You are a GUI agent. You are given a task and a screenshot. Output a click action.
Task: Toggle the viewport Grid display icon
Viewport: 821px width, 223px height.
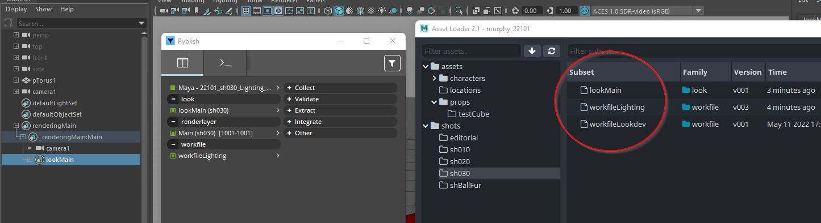pos(246,11)
